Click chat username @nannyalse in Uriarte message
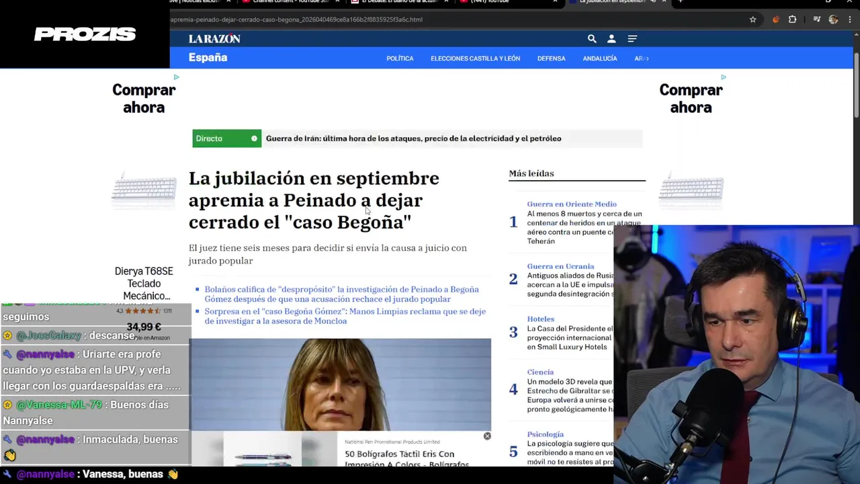Viewport: 860px width, 484px height. click(45, 354)
